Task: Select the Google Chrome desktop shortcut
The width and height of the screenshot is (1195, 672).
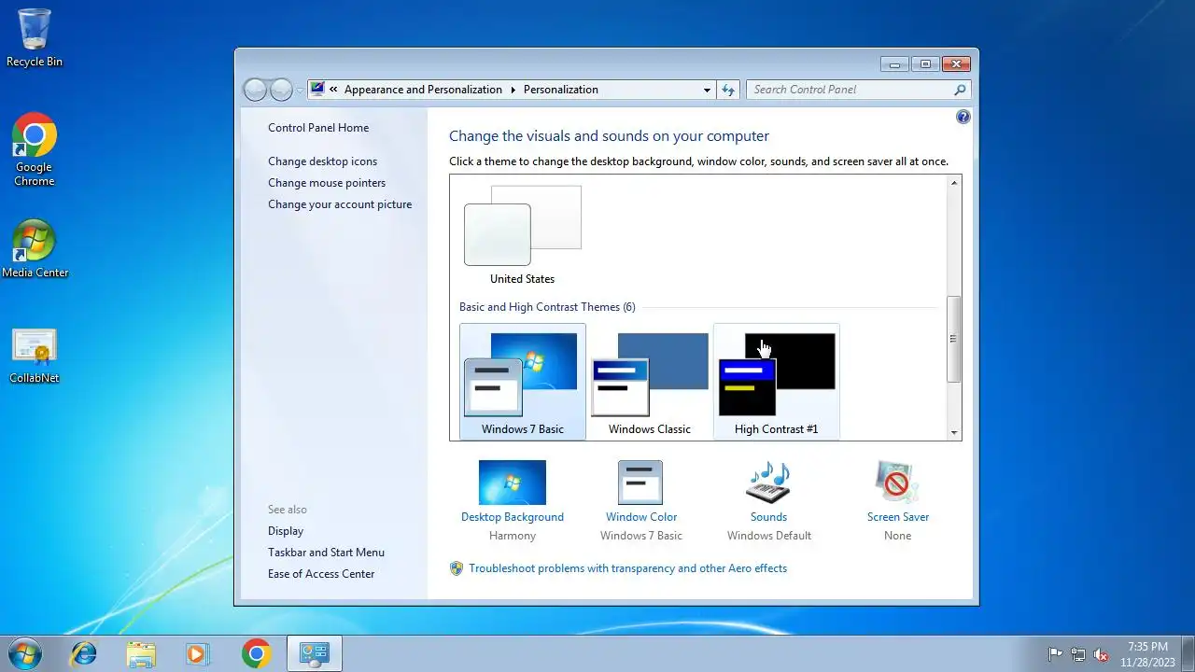Action: (x=35, y=149)
